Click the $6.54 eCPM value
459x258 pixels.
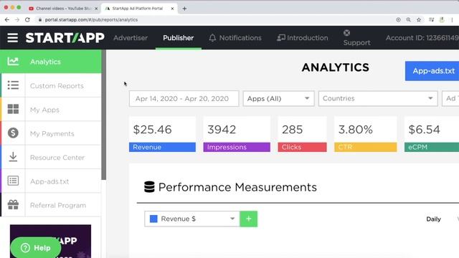424,130
